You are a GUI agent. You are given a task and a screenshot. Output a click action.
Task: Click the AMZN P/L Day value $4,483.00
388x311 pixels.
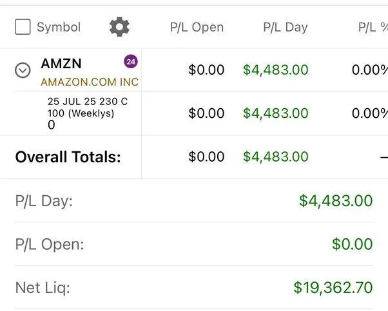pos(275,70)
